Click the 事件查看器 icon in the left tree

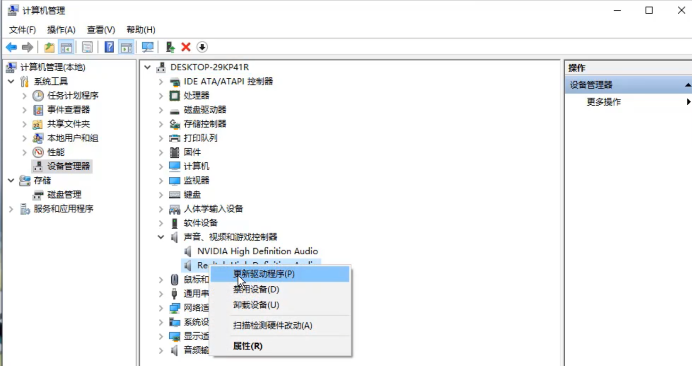click(x=38, y=110)
